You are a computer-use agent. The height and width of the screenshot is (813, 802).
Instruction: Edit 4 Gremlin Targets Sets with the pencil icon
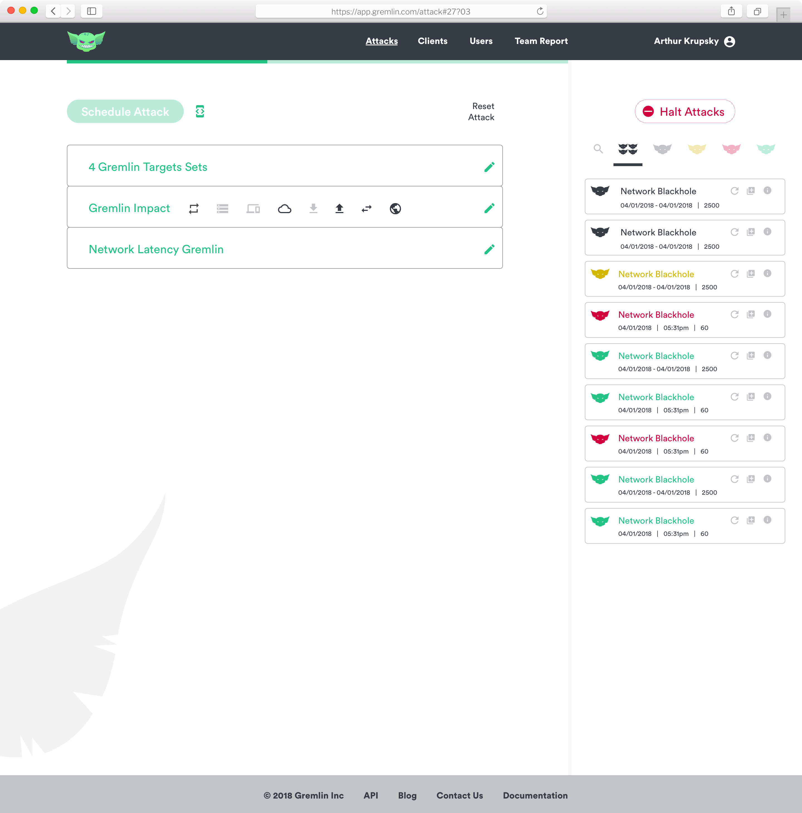(x=489, y=167)
